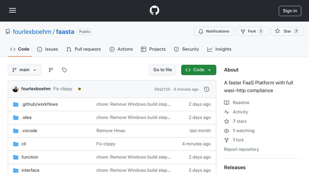This screenshot has width=309, height=174.
Task: Click Report repository link
Action: (x=241, y=149)
